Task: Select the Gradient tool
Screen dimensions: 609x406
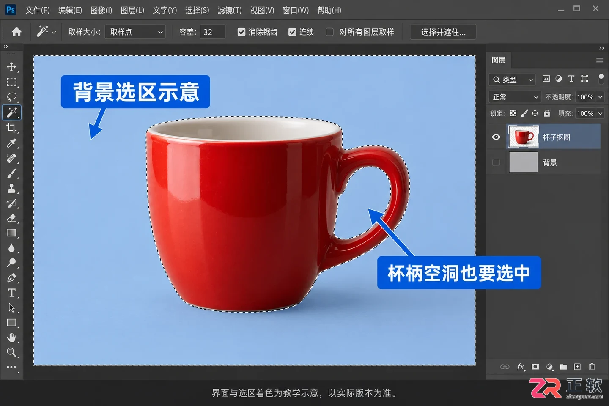Action: 11,233
